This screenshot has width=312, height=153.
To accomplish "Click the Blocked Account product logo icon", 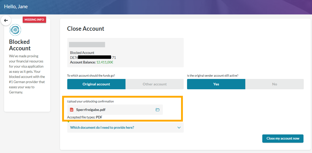I will (x=15, y=30).
